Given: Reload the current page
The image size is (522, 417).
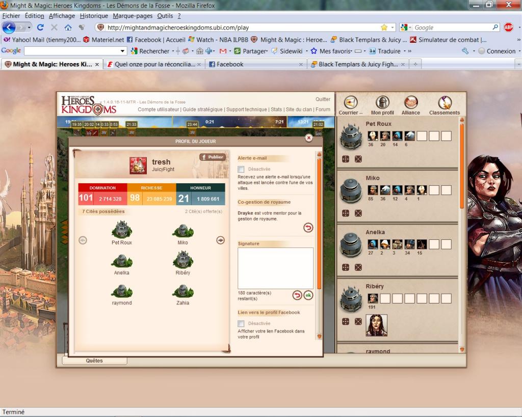Looking at the screenshot, I should point(40,27).
